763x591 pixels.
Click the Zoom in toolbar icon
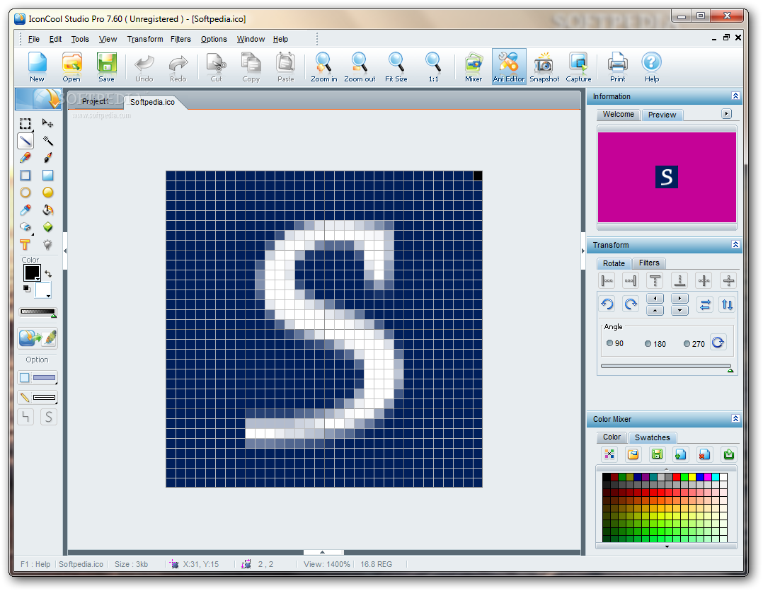(323, 66)
